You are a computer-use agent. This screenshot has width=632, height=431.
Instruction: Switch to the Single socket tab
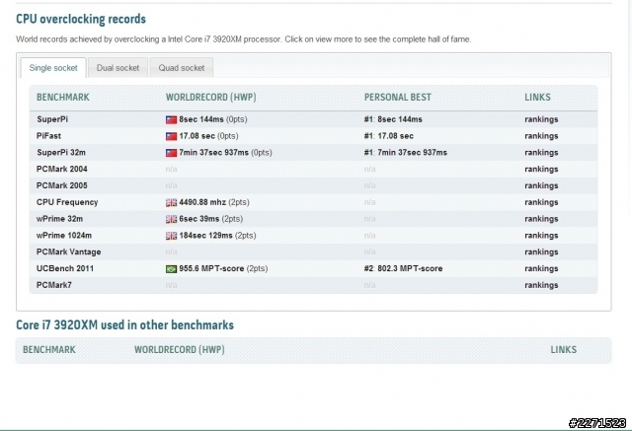(x=53, y=68)
